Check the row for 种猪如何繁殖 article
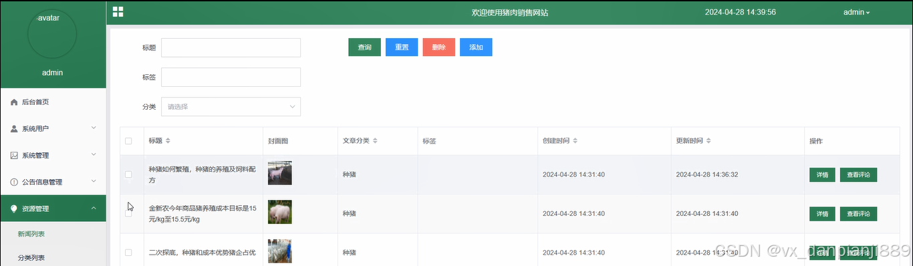Viewport: 913px width, 266px height. (128, 174)
